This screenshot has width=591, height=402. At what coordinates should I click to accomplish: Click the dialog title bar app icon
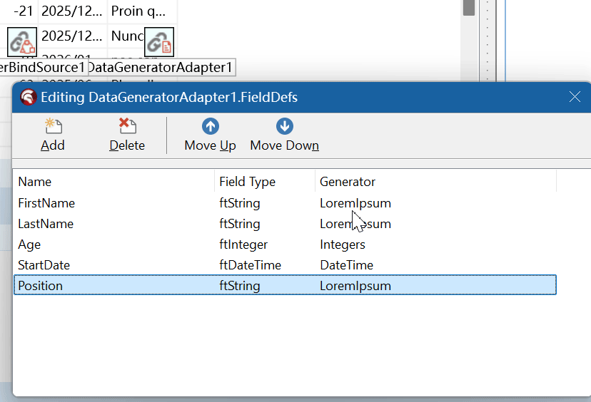click(x=29, y=98)
